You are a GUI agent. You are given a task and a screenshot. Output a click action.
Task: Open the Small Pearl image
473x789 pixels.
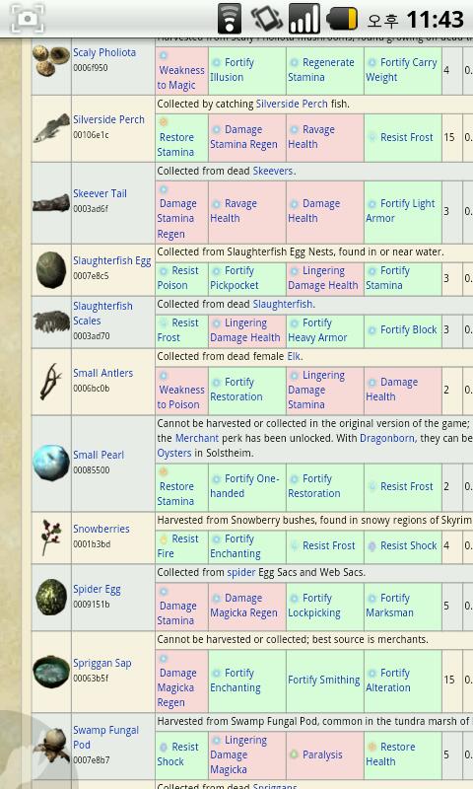[51, 463]
